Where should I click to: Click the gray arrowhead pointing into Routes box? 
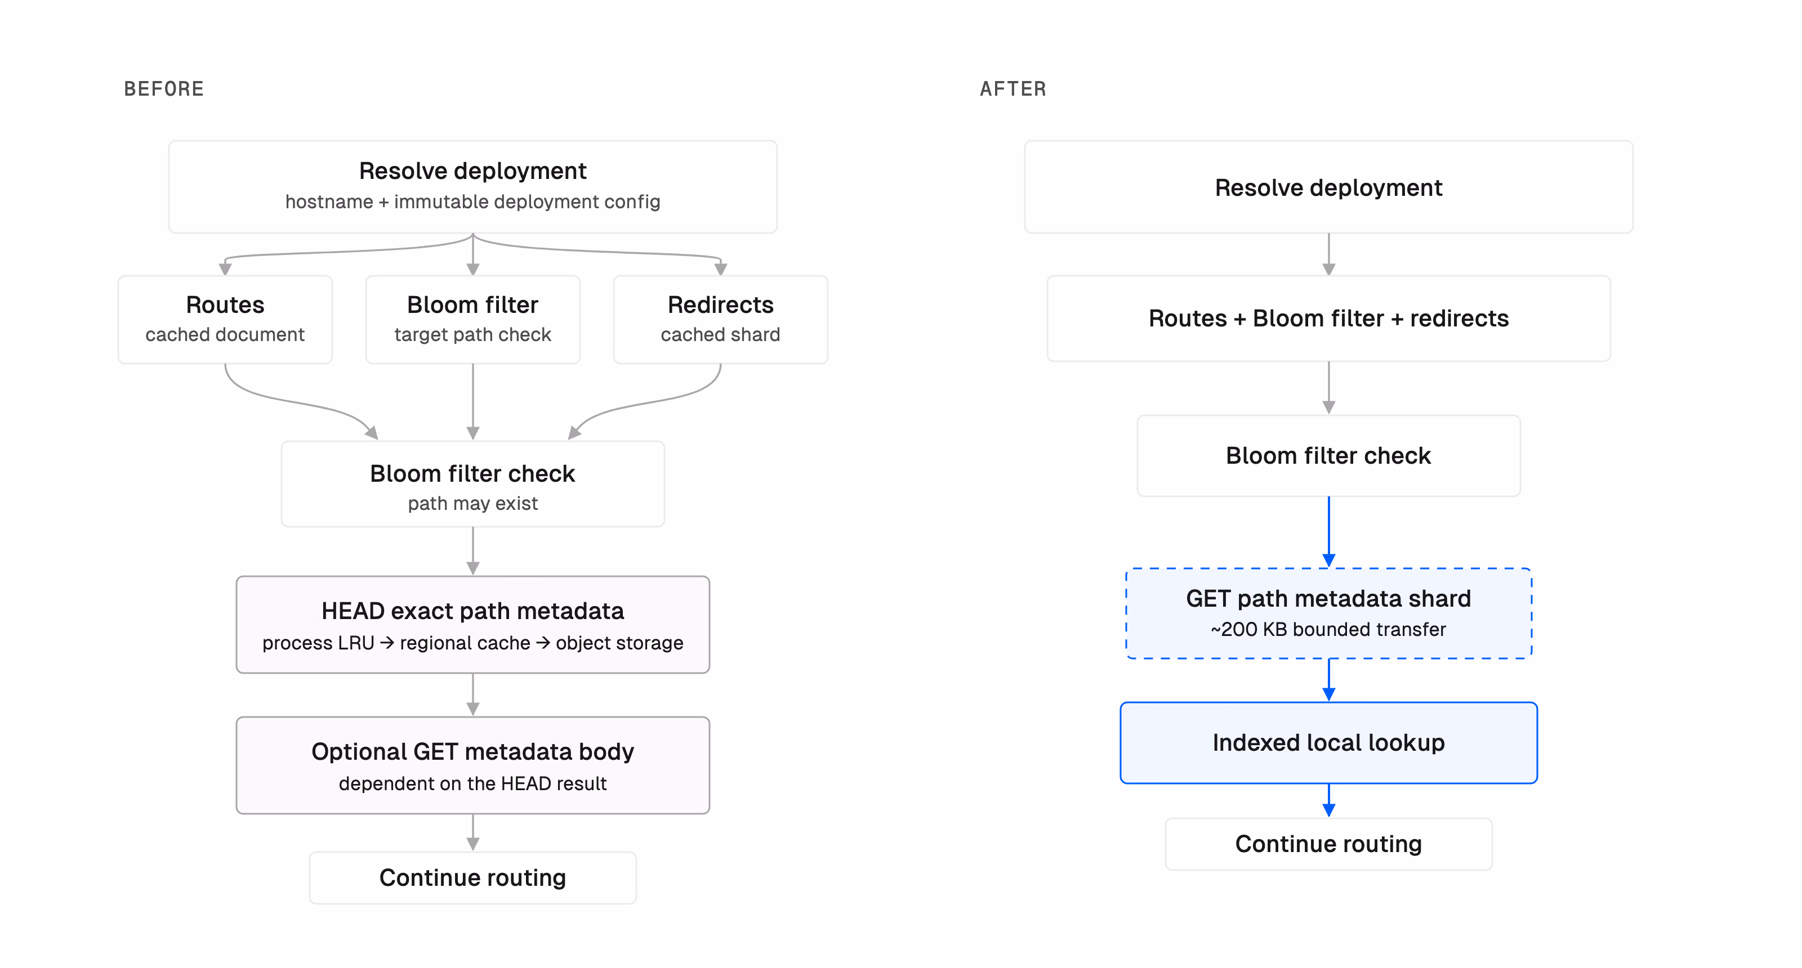[x=225, y=269]
